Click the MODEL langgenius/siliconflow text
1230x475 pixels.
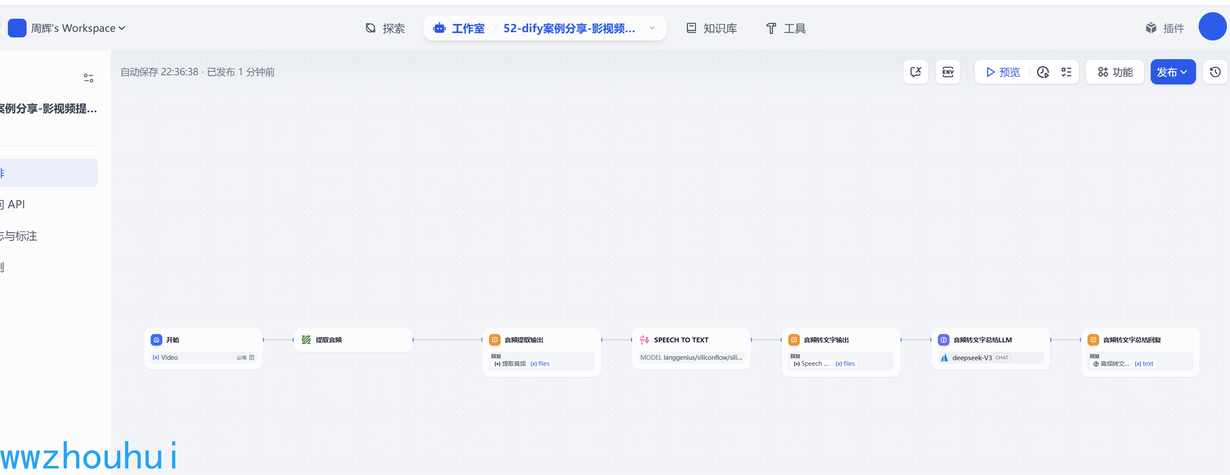point(691,357)
